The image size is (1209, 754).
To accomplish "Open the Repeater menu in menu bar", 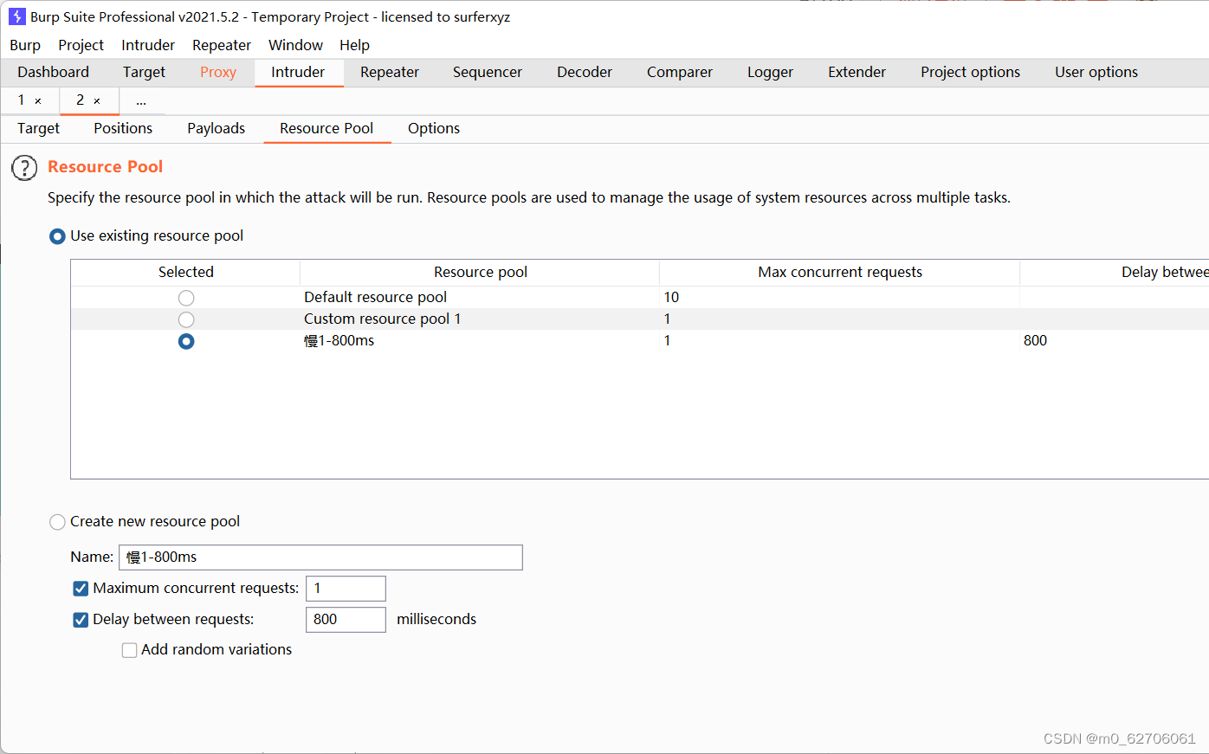I will pos(222,45).
